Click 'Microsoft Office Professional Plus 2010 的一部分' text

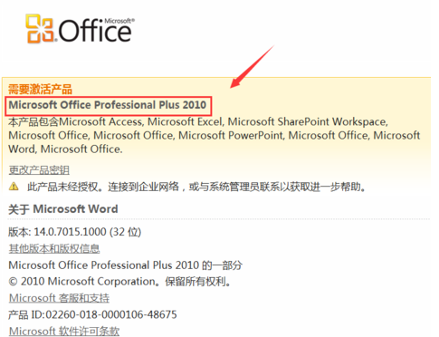pos(126,265)
